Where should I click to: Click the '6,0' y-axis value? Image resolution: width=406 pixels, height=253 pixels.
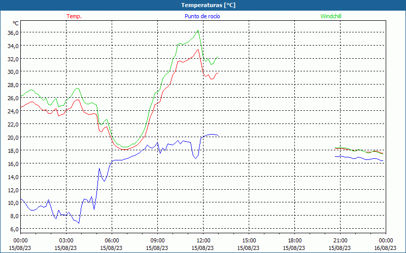coord(14,229)
